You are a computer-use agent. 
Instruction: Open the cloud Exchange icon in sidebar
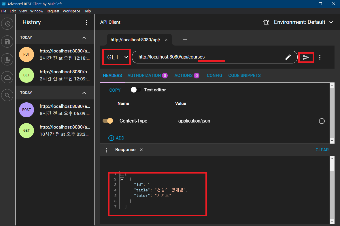(7, 77)
